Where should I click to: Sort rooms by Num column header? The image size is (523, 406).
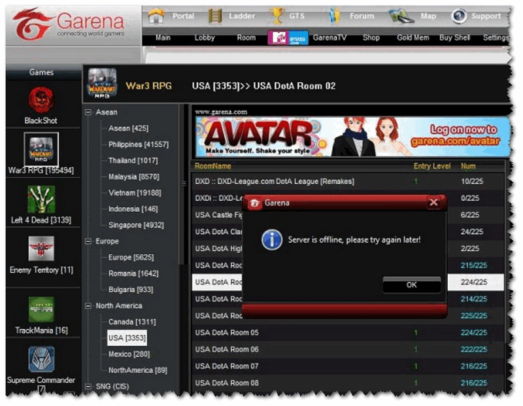pyautogui.click(x=468, y=166)
